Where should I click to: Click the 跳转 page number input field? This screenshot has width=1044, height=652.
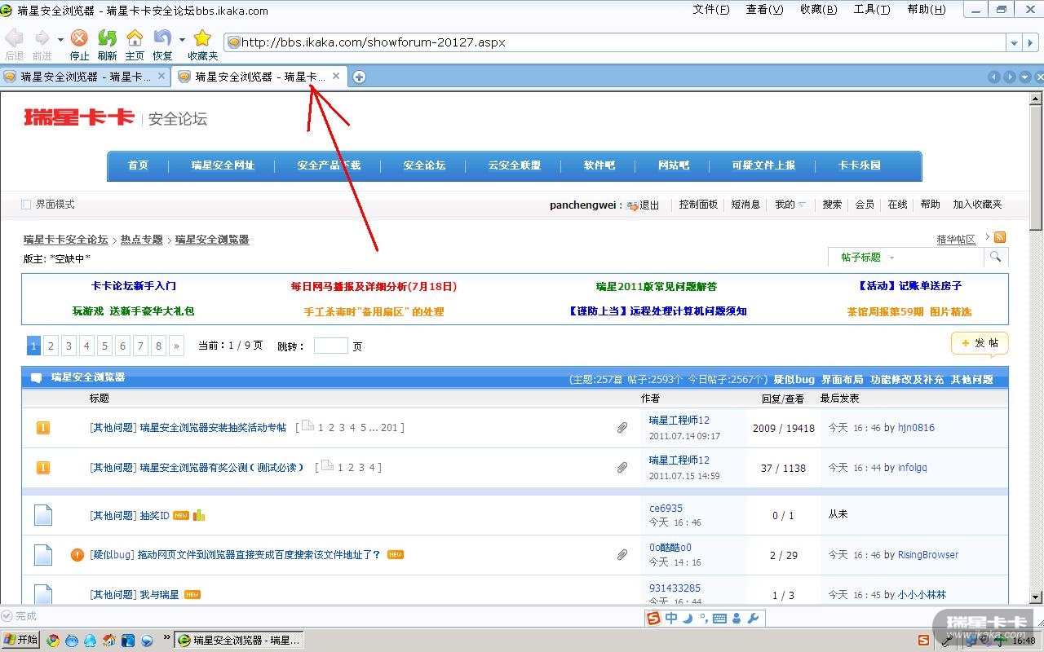[330, 346]
